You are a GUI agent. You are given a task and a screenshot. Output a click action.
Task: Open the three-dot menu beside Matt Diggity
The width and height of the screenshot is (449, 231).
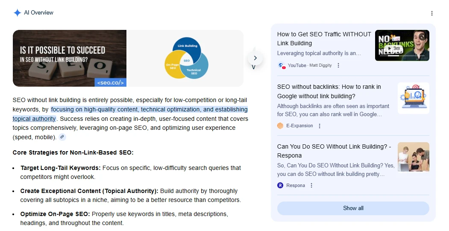[338, 65]
